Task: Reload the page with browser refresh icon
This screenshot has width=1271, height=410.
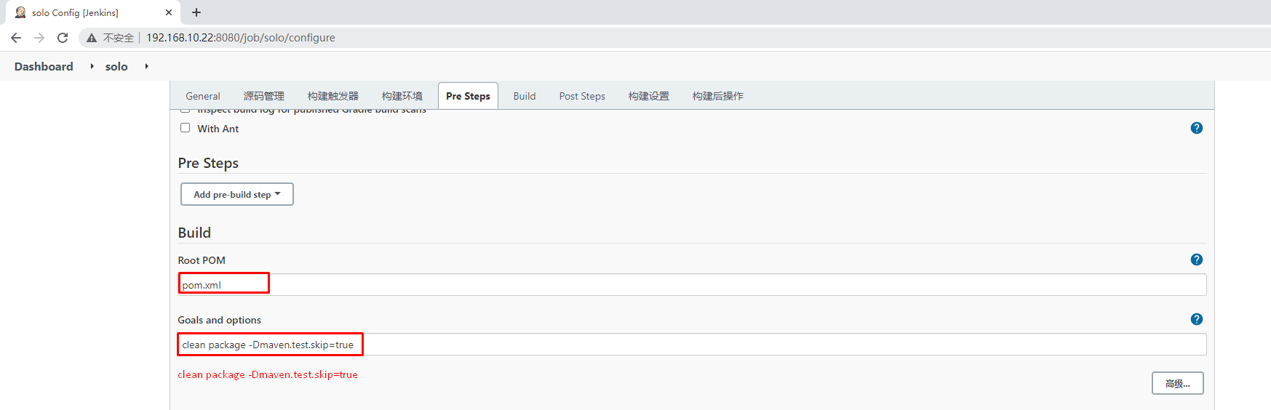Action: click(63, 38)
